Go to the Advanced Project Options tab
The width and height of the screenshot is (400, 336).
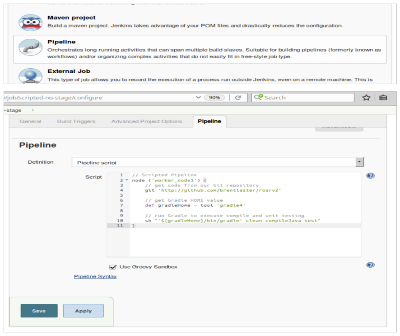[x=147, y=121]
